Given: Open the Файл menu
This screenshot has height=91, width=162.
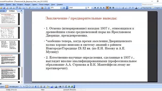Looking at the screenshot, I should click(x=2, y=5).
